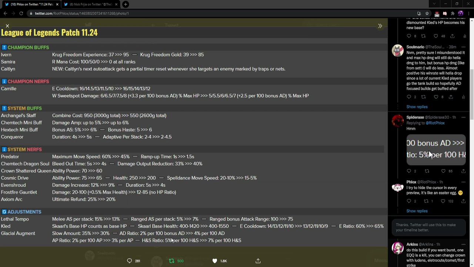The height and width of the screenshot is (267, 474).
Task: Switch to the Nick Frijia on Twitter tab
Action: pyautogui.click(x=91, y=4)
